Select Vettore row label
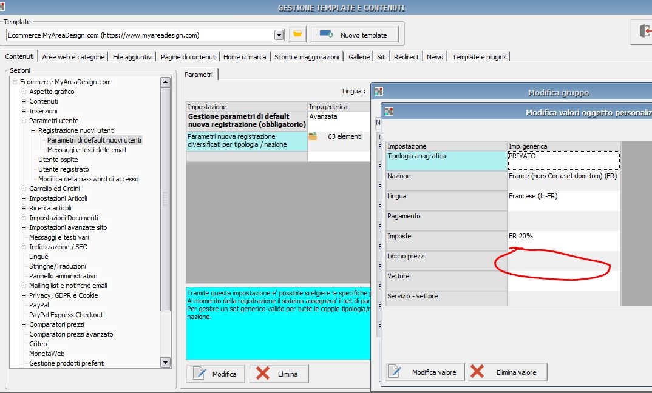The image size is (652, 393). [x=446, y=281]
